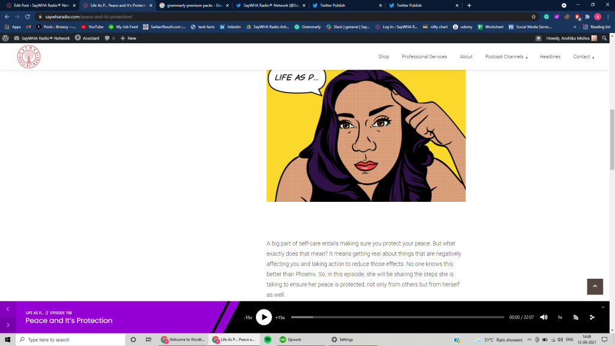Viewport: 615px width, 346px height.
Task: Open the Headlines page
Action: coord(550,56)
